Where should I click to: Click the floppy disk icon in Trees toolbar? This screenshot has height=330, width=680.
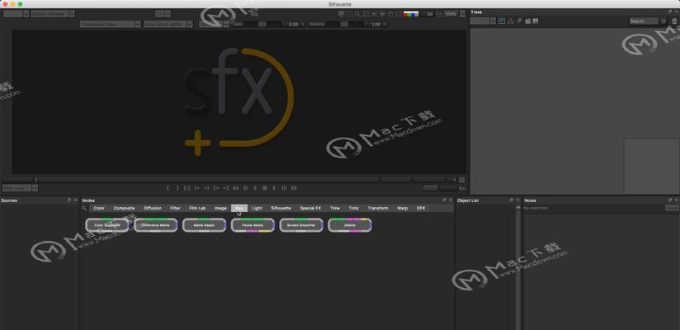(x=536, y=21)
